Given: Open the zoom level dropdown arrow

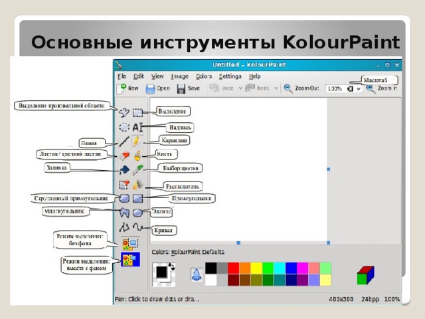Looking at the screenshot, I should point(359,88).
